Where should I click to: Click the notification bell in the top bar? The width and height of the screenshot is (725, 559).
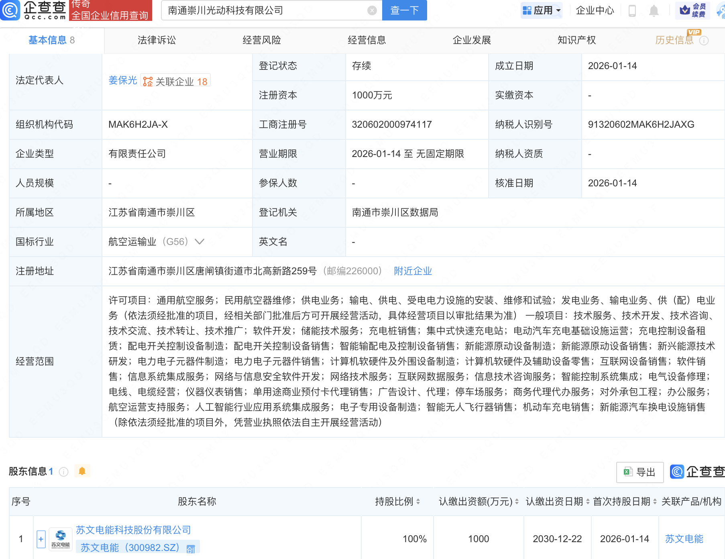(653, 11)
